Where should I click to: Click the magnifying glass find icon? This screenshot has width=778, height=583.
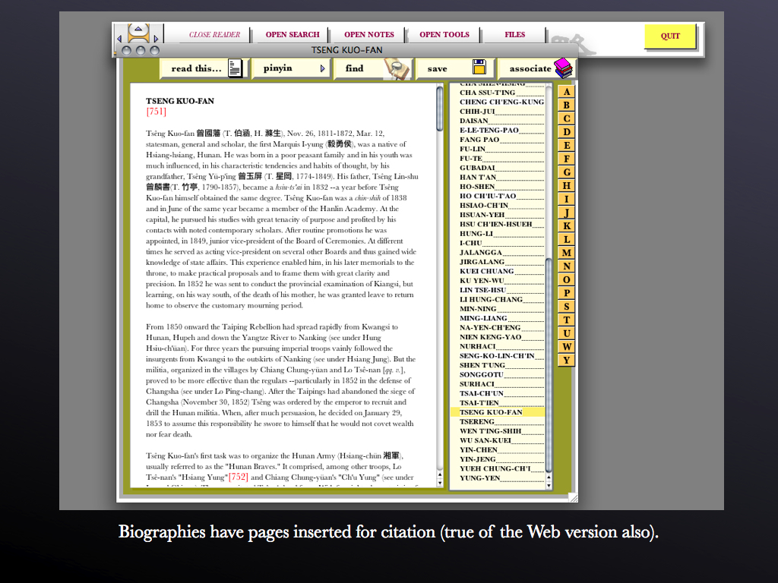[x=398, y=69]
